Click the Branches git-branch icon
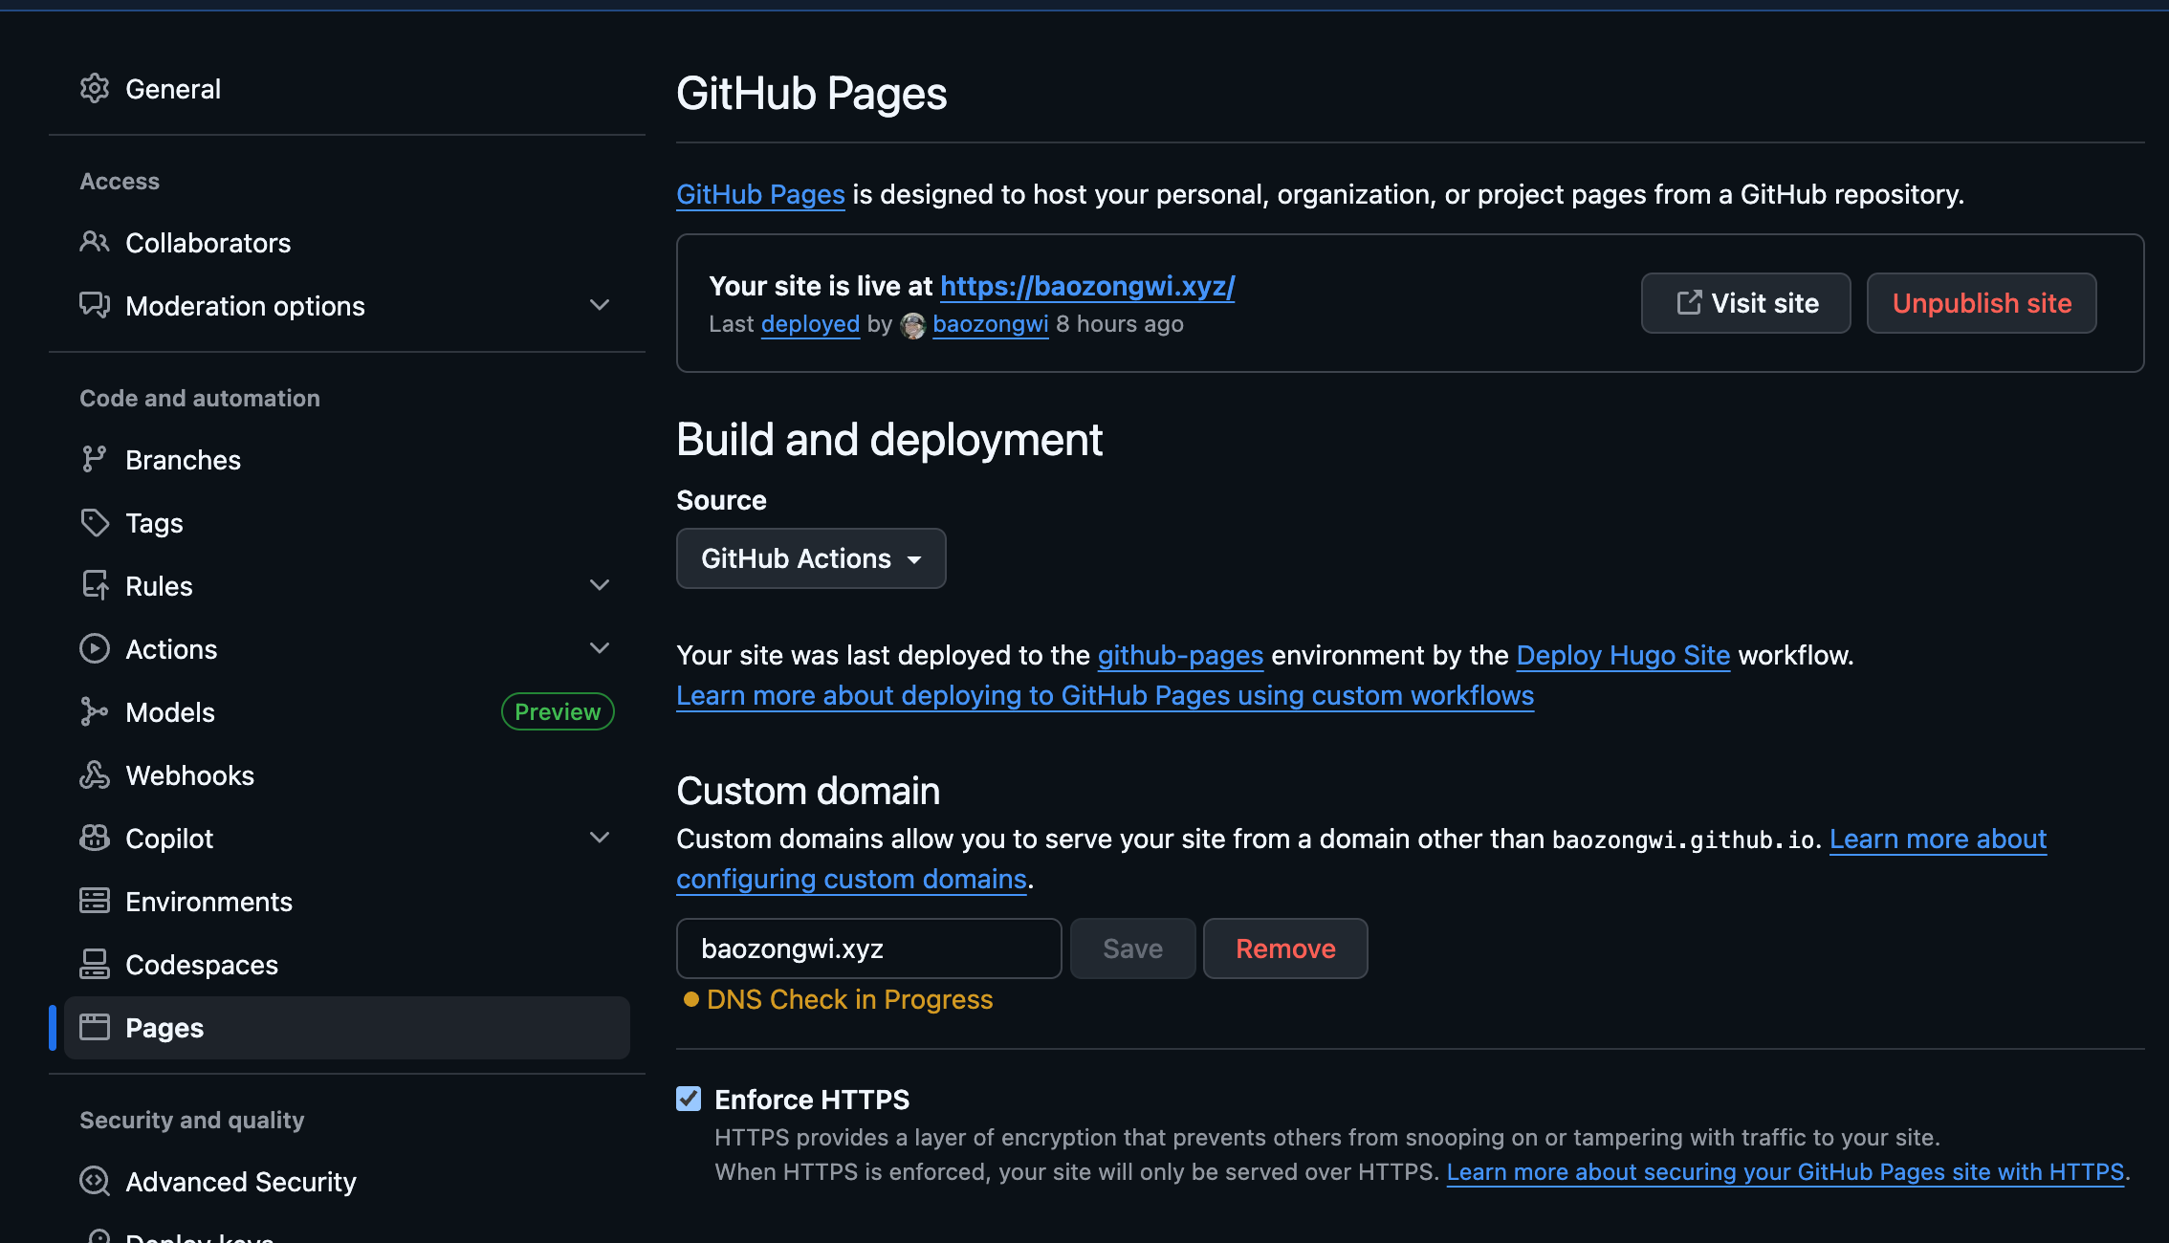The width and height of the screenshot is (2169, 1243). 95,460
